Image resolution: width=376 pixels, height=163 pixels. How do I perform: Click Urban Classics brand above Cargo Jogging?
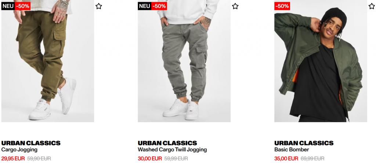(x=31, y=143)
